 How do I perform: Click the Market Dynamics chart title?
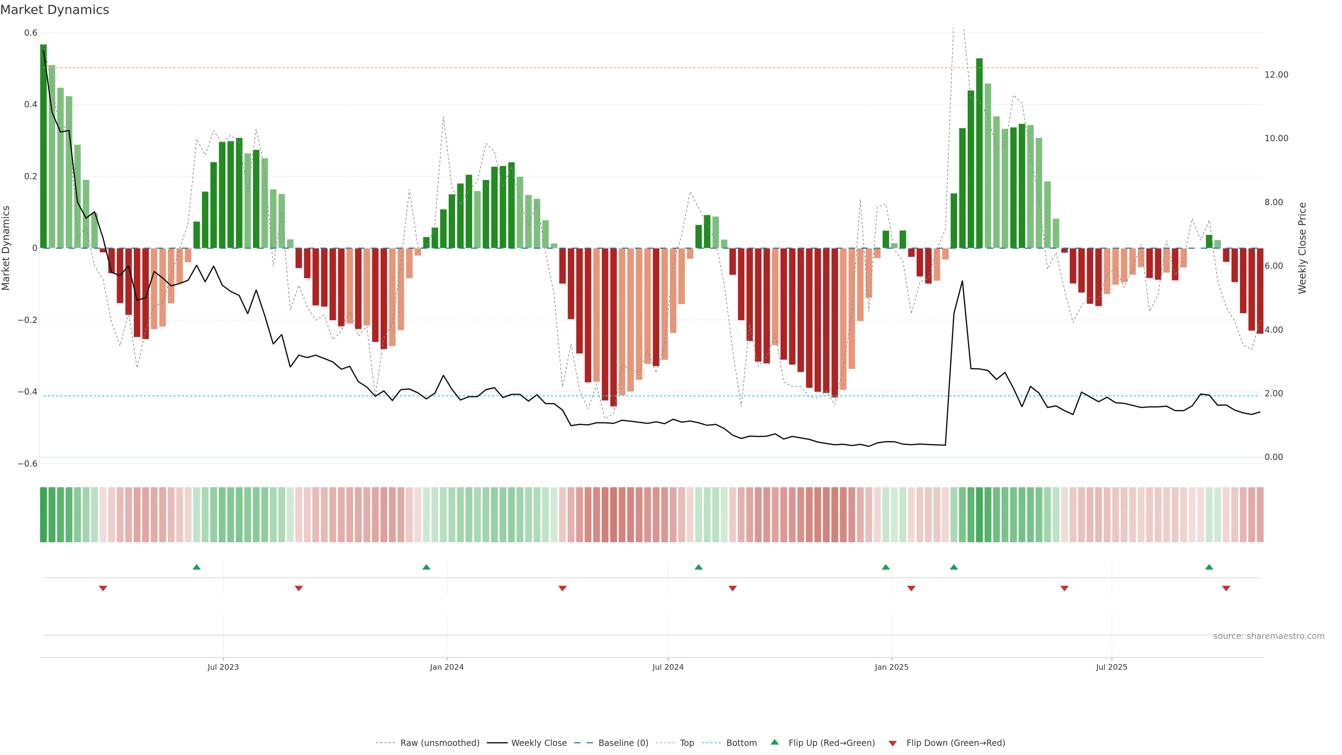point(55,10)
